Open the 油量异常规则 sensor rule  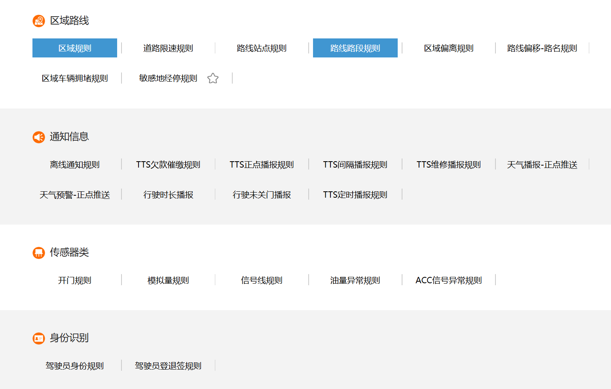(355, 280)
